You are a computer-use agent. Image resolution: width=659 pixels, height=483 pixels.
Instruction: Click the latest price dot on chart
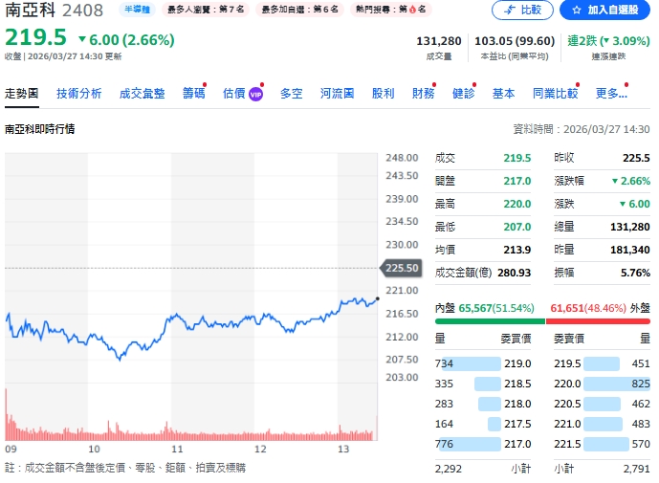[x=378, y=298]
